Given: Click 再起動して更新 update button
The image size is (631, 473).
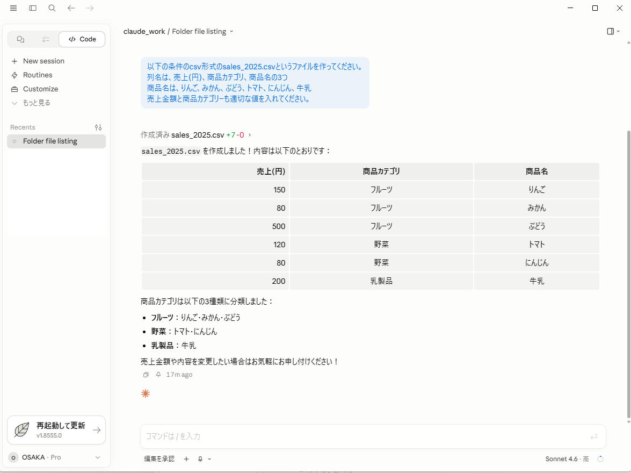Looking at the screenshot, I should click(56, 430).
